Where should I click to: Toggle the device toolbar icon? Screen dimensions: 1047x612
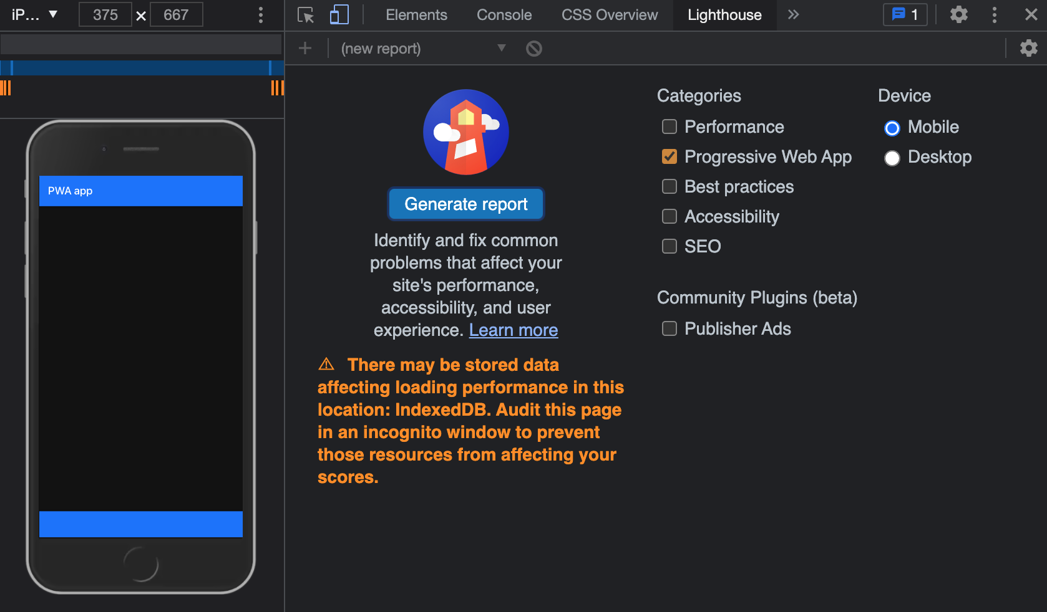click(x=339, y=15)
